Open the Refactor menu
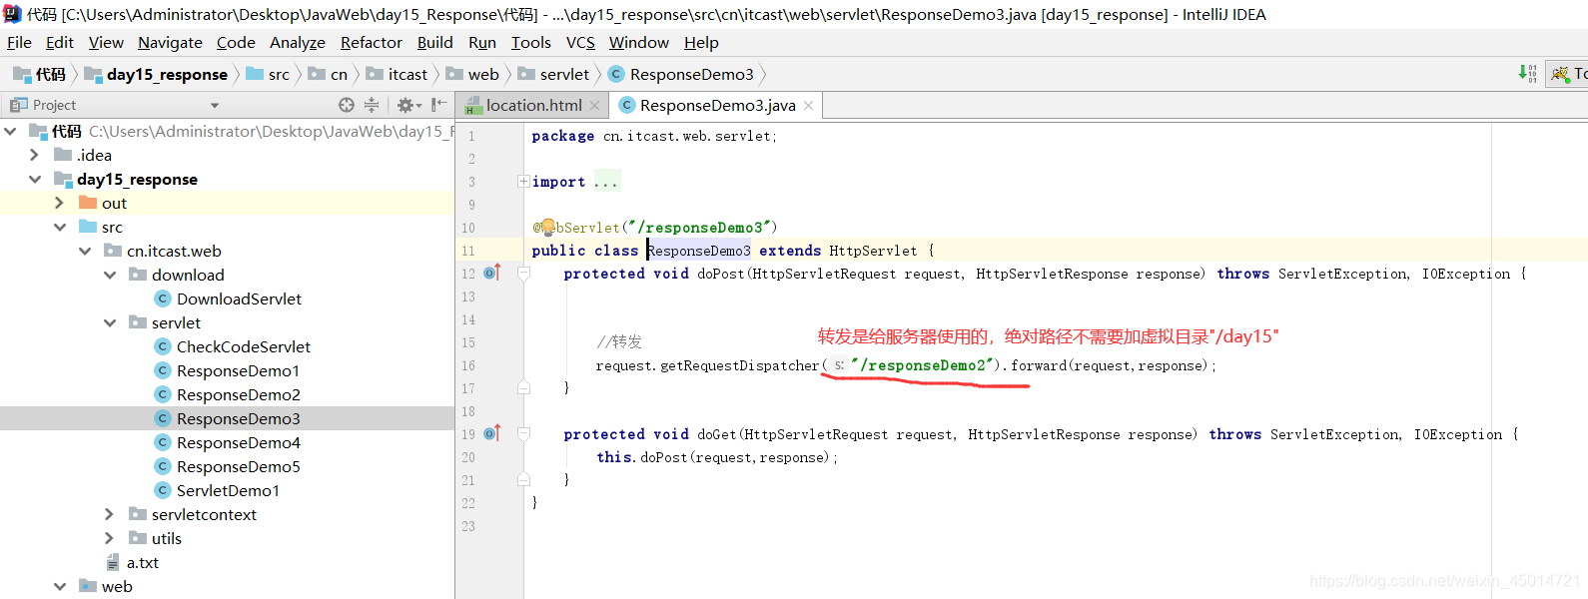This screenshot has height=599, width=1588. tap(371, 42)
